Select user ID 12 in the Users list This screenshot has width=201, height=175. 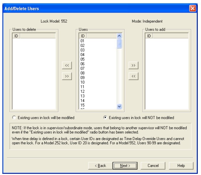(x=82, y=91)
